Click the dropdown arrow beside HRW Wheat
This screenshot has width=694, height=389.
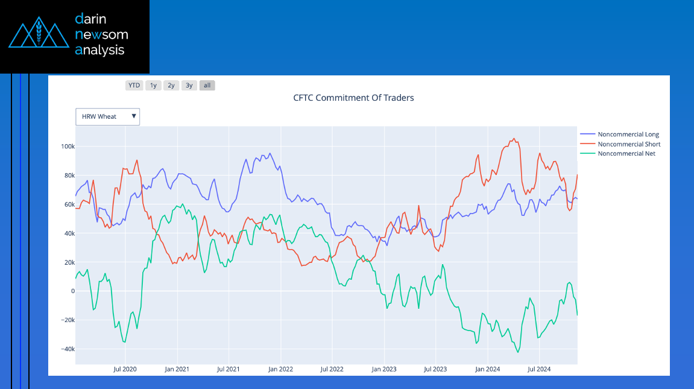click(x=134, y=116)
